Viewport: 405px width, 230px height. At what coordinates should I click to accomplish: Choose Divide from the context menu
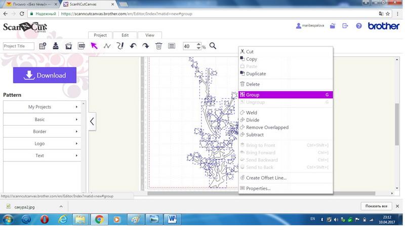point(286,120)
